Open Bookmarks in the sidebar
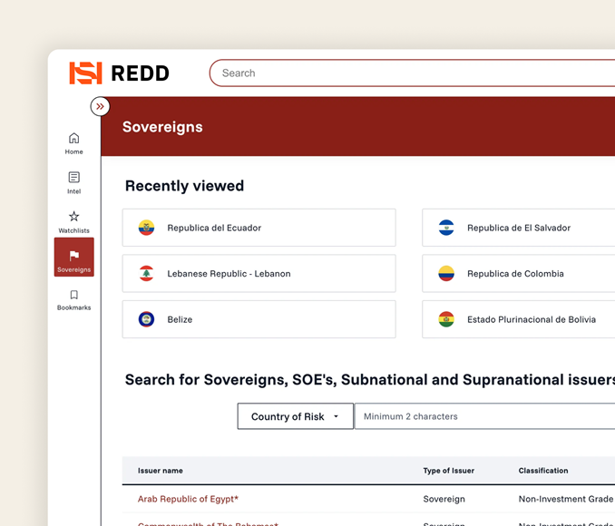 [73, 300]
